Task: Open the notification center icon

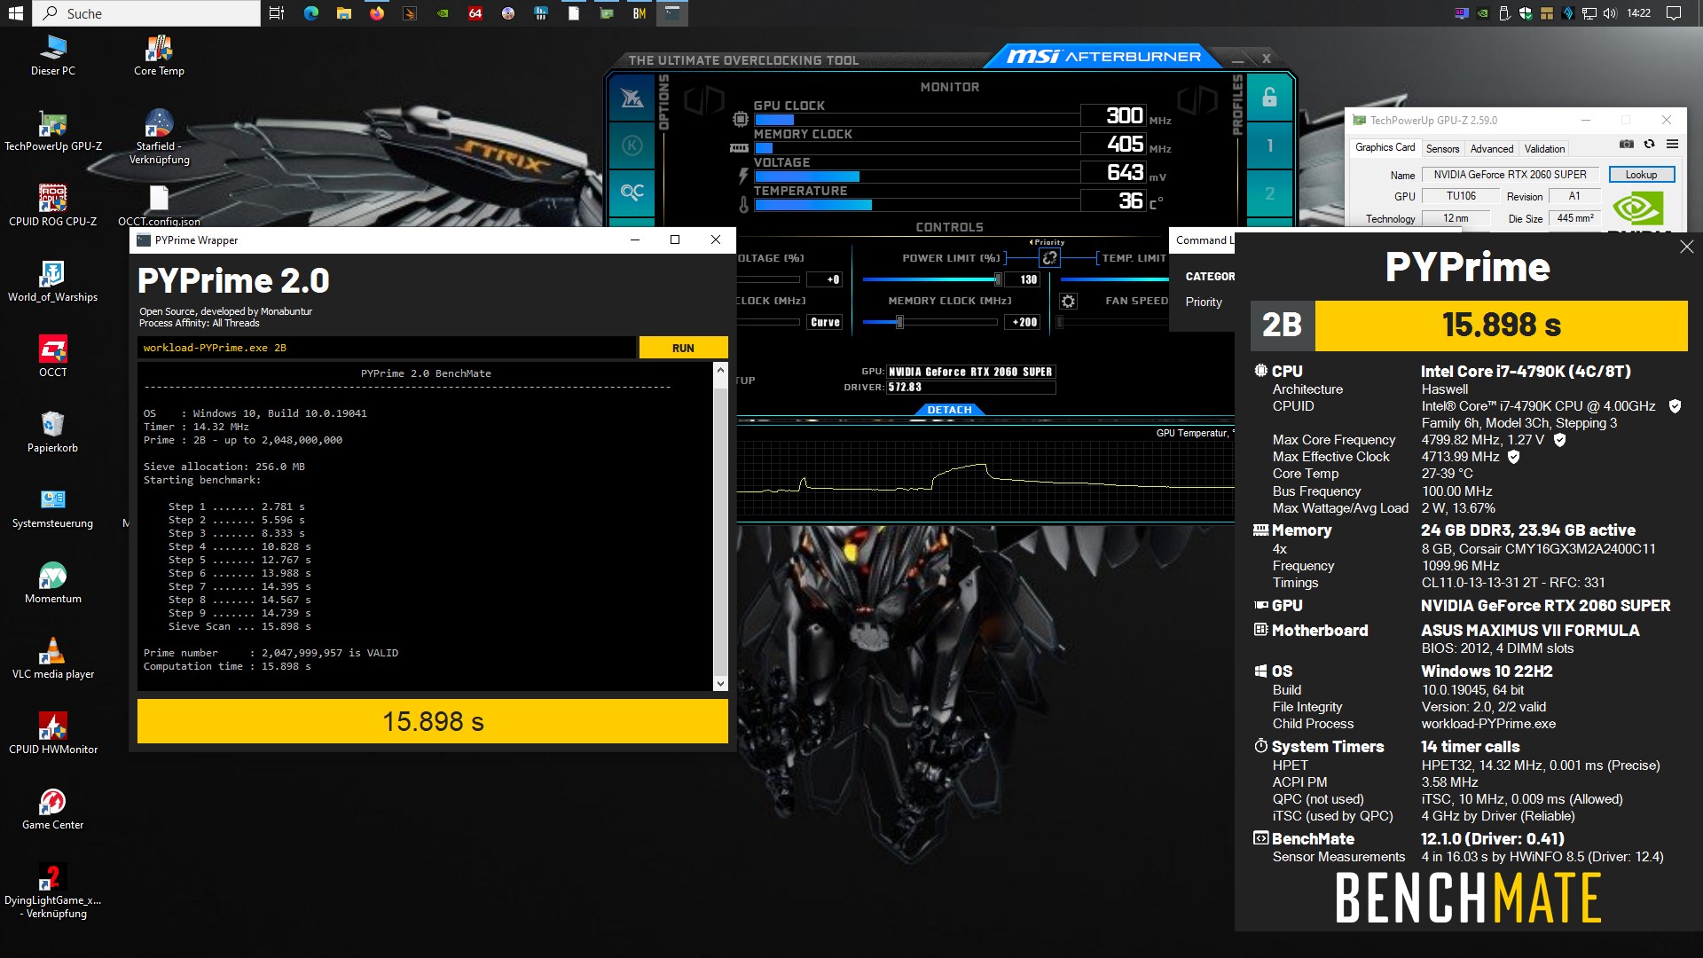Action: click(x=1674, y=13)
